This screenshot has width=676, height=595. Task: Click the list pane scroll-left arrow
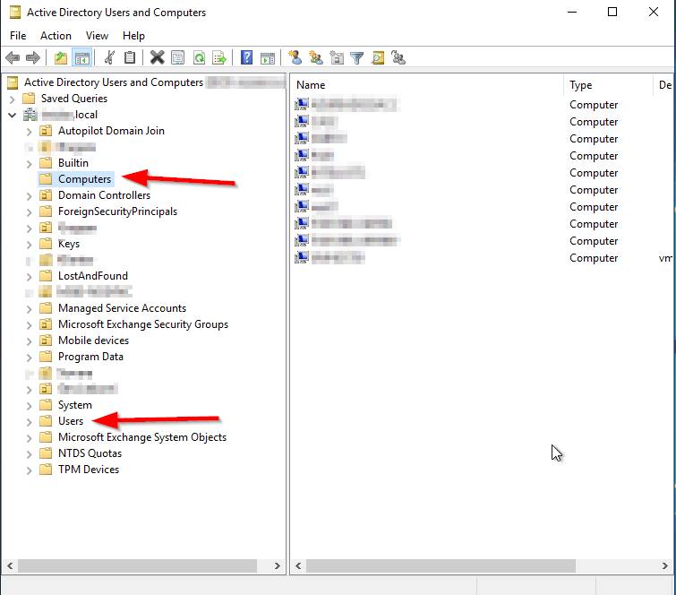point(298,565)
